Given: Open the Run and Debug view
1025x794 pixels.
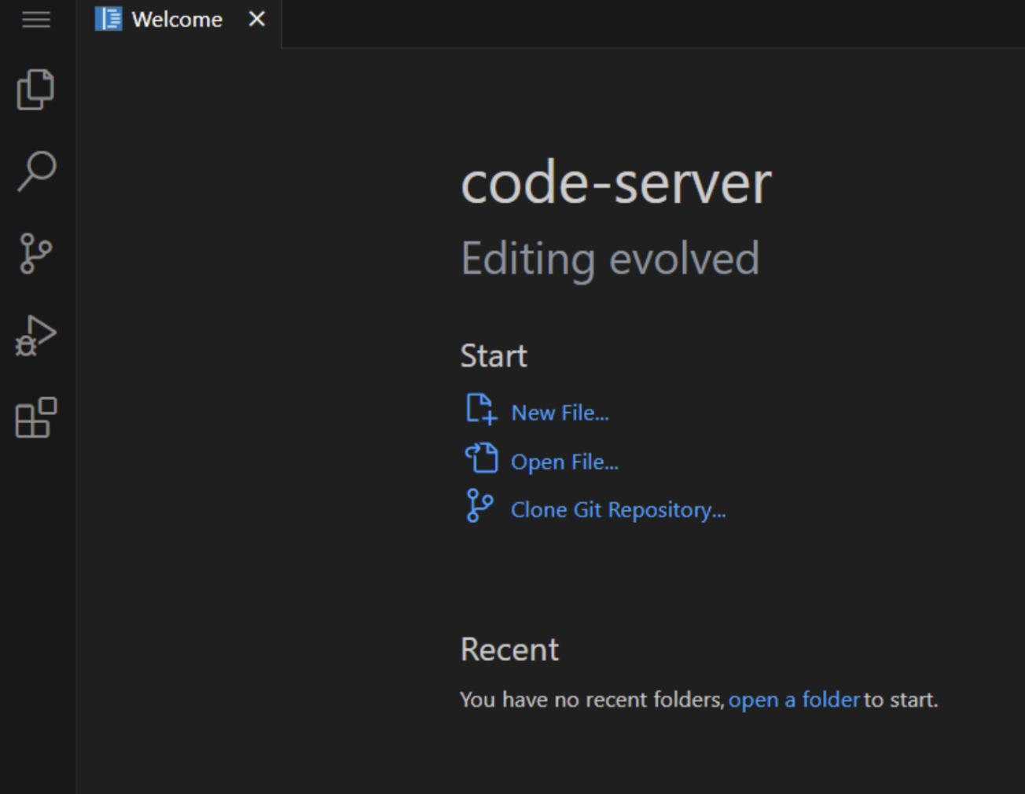Looking at the screenshot, I should pyautogui.click(x=36, y=336).
